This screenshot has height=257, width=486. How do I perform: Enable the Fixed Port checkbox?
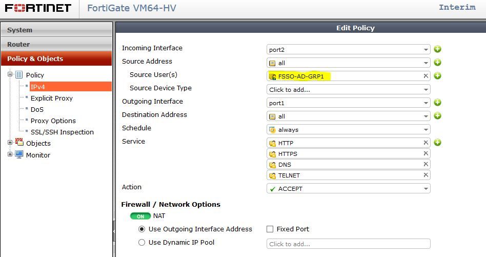270,229
